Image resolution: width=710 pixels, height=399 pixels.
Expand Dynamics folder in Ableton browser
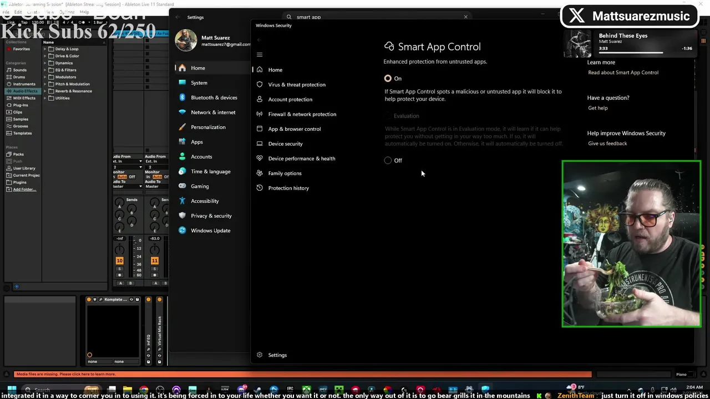(45, 63)
